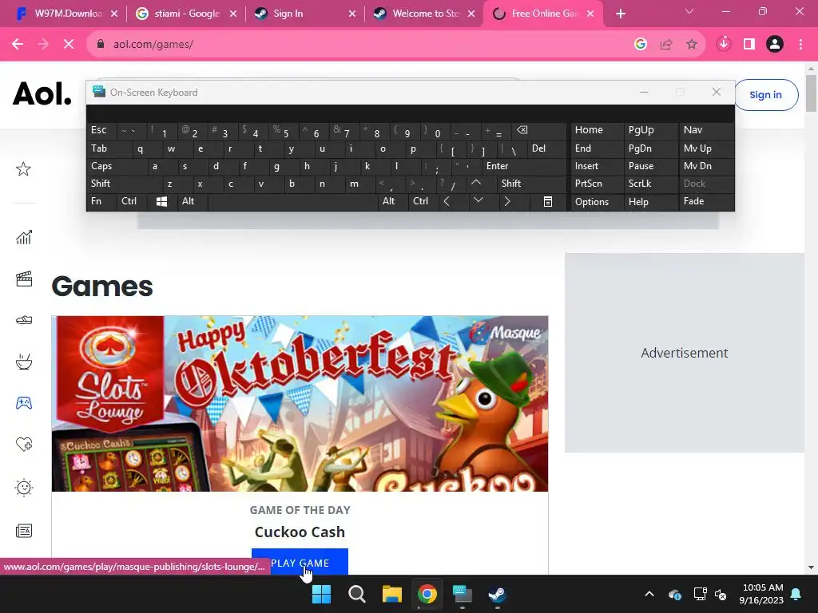This screenshot has width=818, height=613.
Task: Open the Chrome downloads icon
Action: click(723, 44)
